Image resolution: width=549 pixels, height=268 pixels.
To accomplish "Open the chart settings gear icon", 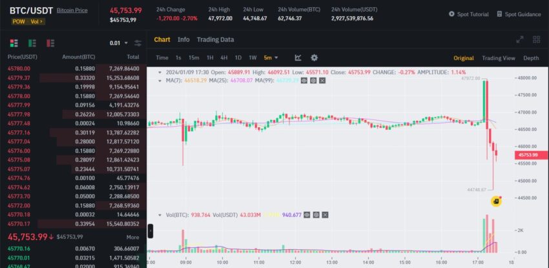I will point(315,57).
